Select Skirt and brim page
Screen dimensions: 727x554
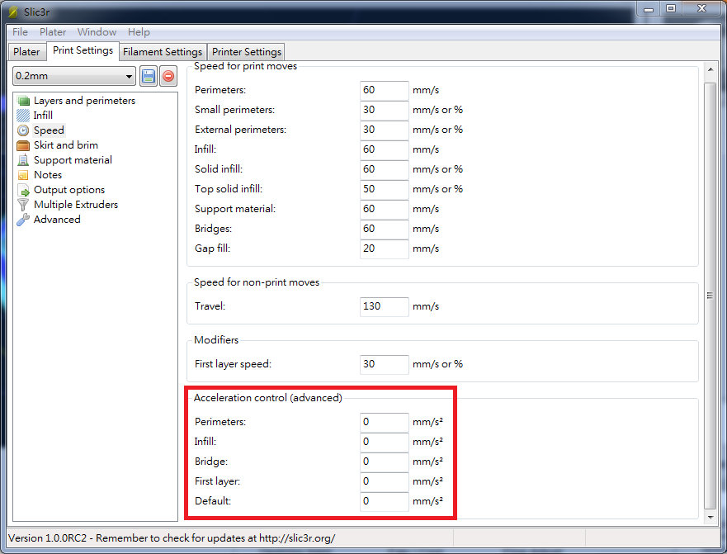(x=66, y=145)
